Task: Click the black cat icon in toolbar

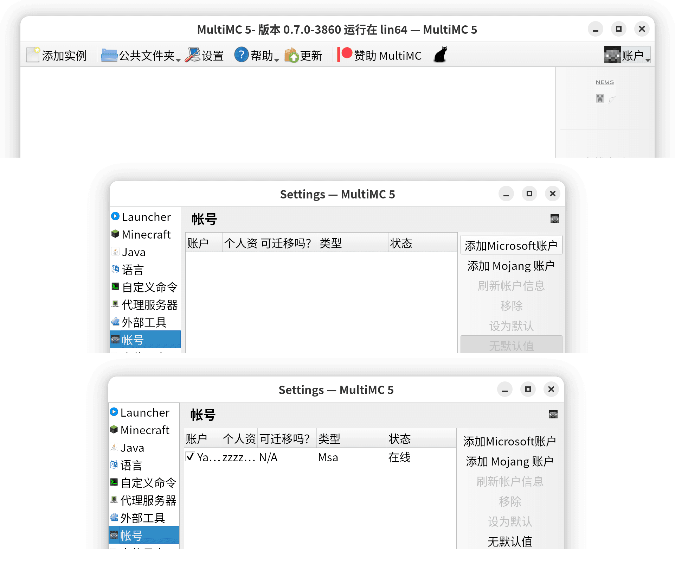Action: coord(441,55)
